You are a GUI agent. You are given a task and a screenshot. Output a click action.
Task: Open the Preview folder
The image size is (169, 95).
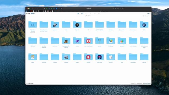pos(66,57)
